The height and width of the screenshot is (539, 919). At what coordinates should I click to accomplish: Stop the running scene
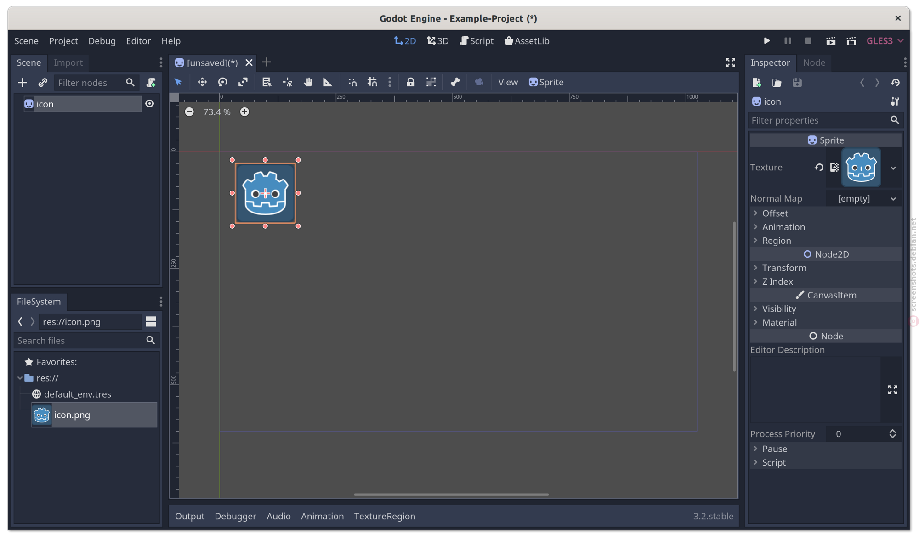(808, 41)
